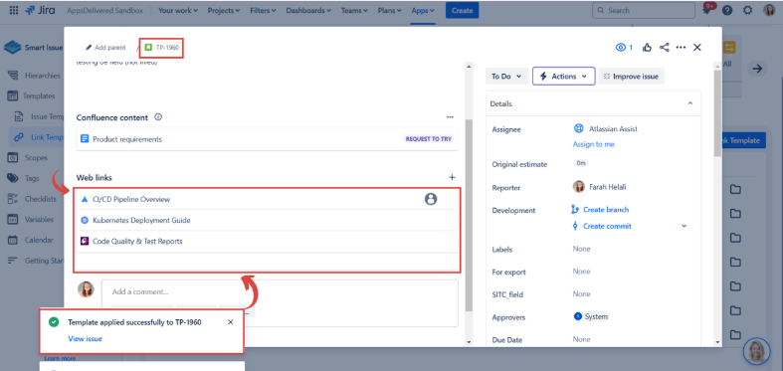Collapse the Details section chevron
The height and width of the screenshot is (371, 783).
tap(690, 103)
